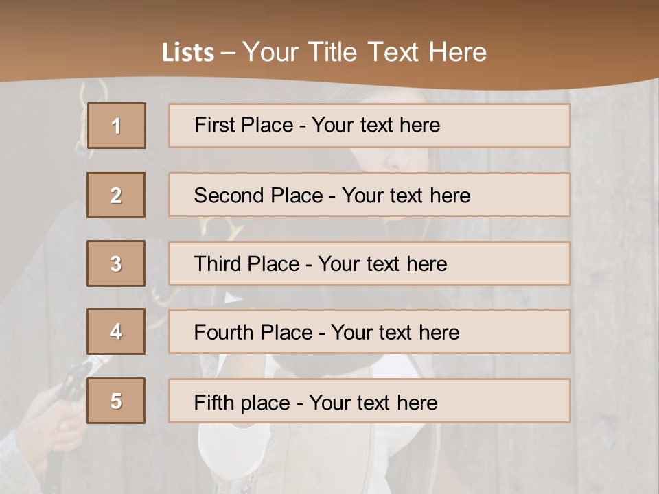Select the "Your Title Text Here" title text
Screen dimensions: 659x494
pyautogui.click(x=365, y=52)
